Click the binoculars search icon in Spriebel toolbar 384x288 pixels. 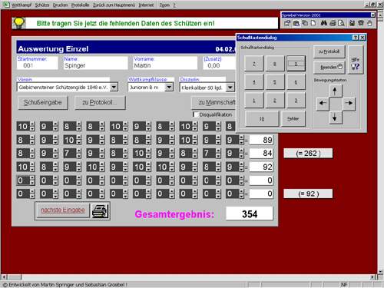(324, 23)
